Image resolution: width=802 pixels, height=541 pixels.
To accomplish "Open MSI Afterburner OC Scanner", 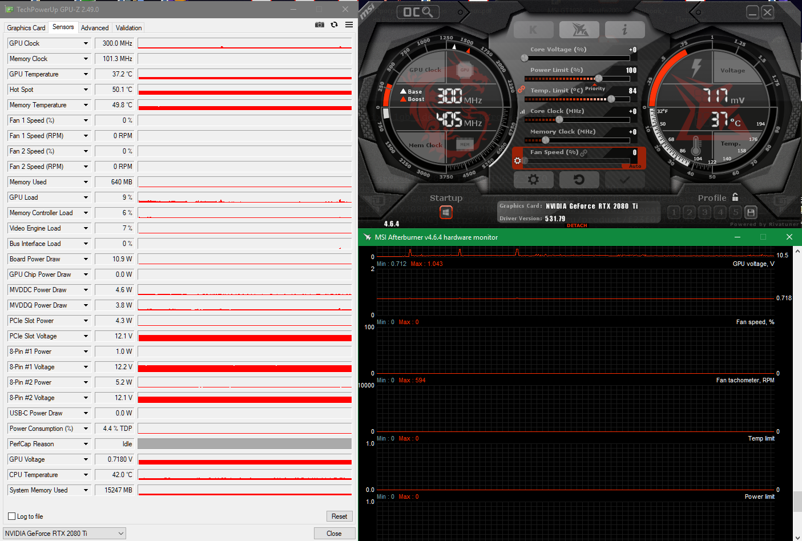I will [x=418, y=12].
